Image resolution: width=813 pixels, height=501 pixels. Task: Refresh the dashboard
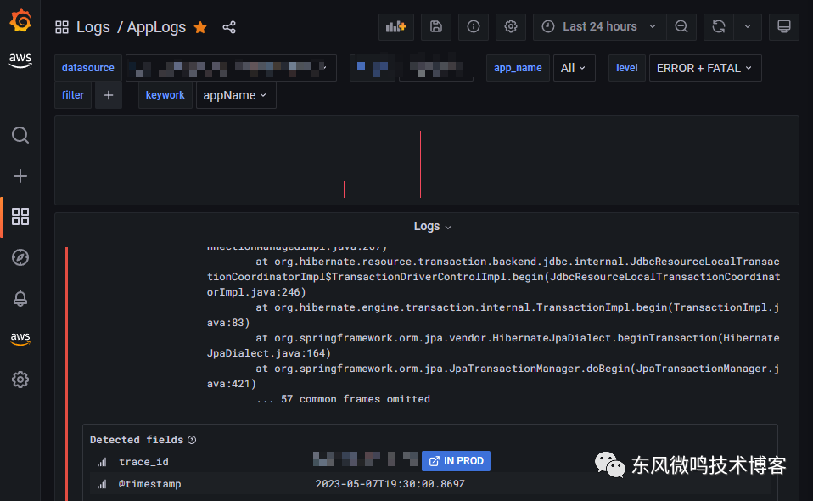tap(719, 27)
